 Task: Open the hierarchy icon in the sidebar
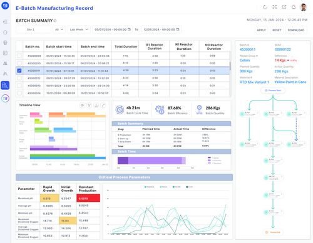pos(5,63)
